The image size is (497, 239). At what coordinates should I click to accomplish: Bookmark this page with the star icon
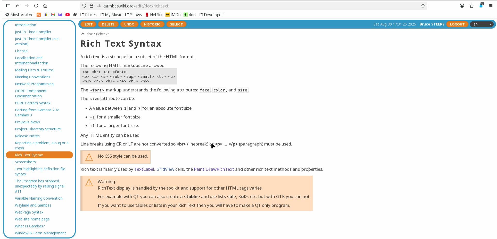(423, 6)
